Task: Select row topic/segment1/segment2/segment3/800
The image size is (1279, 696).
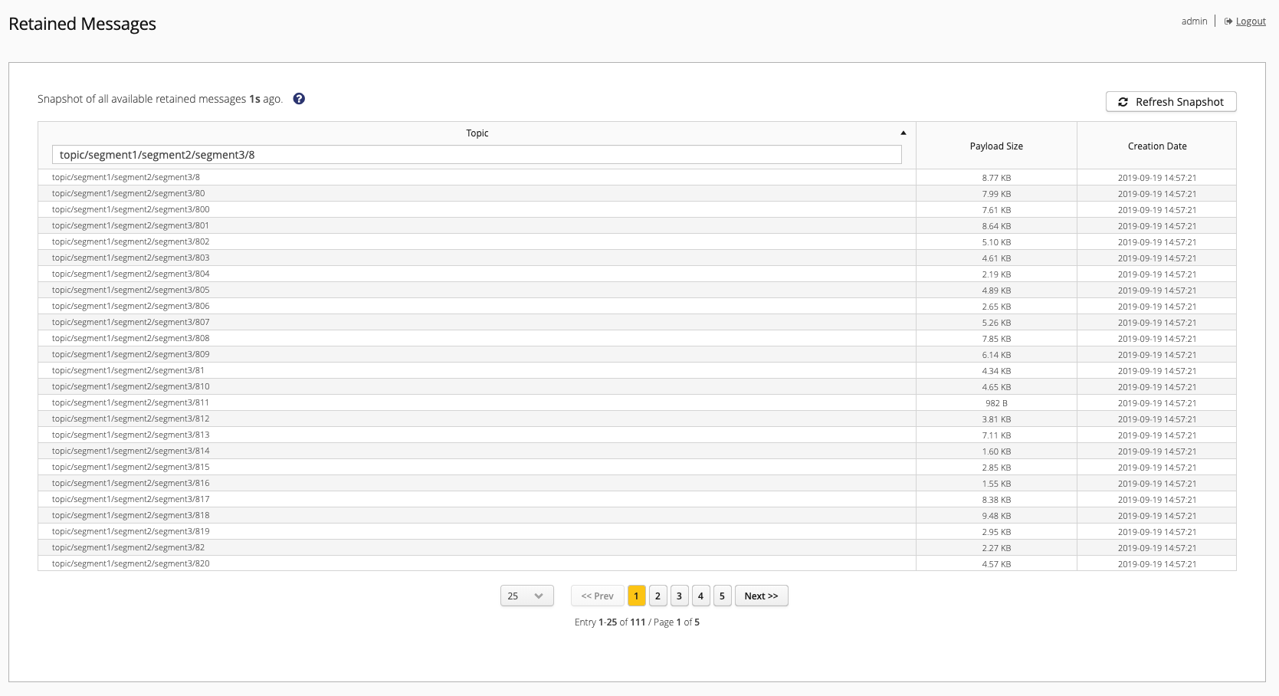Action: pos(131,210)
